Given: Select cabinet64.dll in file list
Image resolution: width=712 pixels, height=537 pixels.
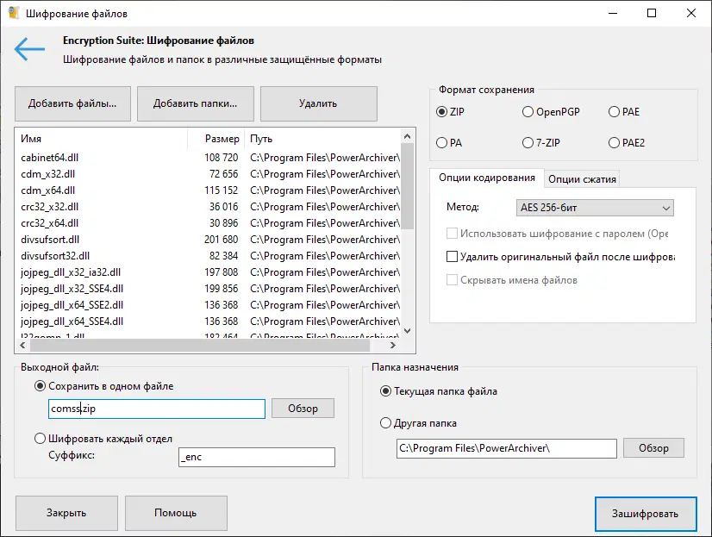Looking at the screenshot, I should pyautogui.click(x=209, y=158).
